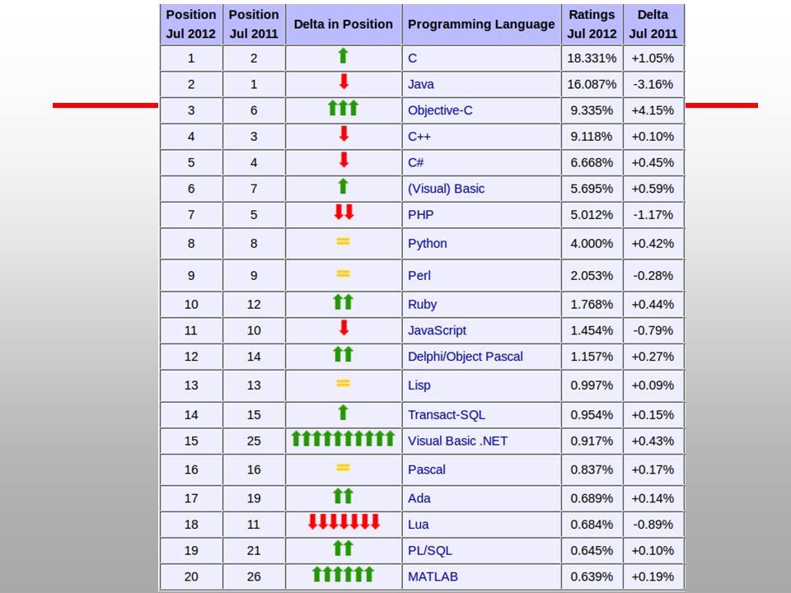This screenshot has height=593, width=791.
Task: Open the Python language link
Action: [428, 244]
